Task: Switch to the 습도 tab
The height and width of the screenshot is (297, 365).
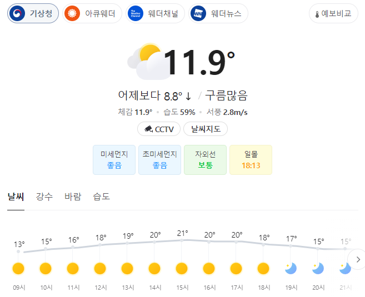Action: [x=101, y=197]
